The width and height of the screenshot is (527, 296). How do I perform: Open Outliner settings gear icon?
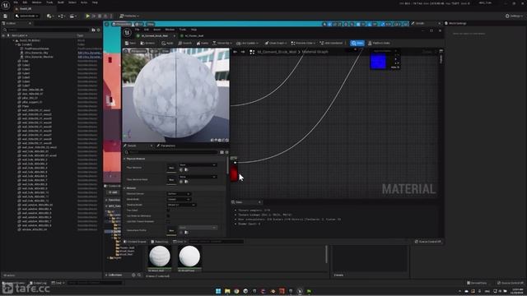click(99, 30)
